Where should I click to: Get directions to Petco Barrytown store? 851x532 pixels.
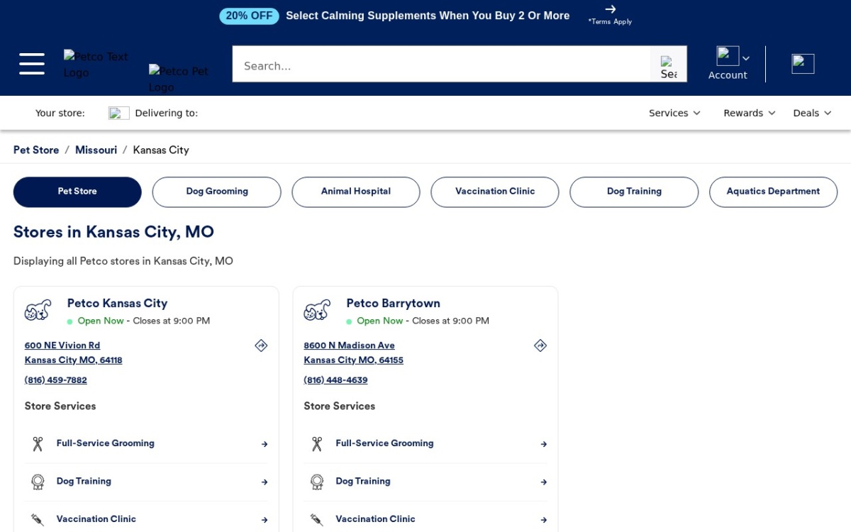540,345
